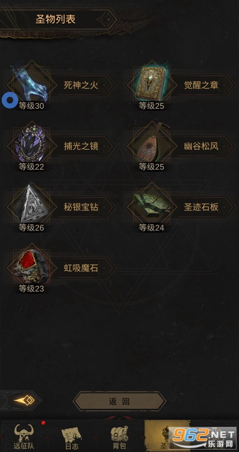Tap the 圣迹石板 green stone tablet icon
Screen dimensions: 239x452
[151, 206]
